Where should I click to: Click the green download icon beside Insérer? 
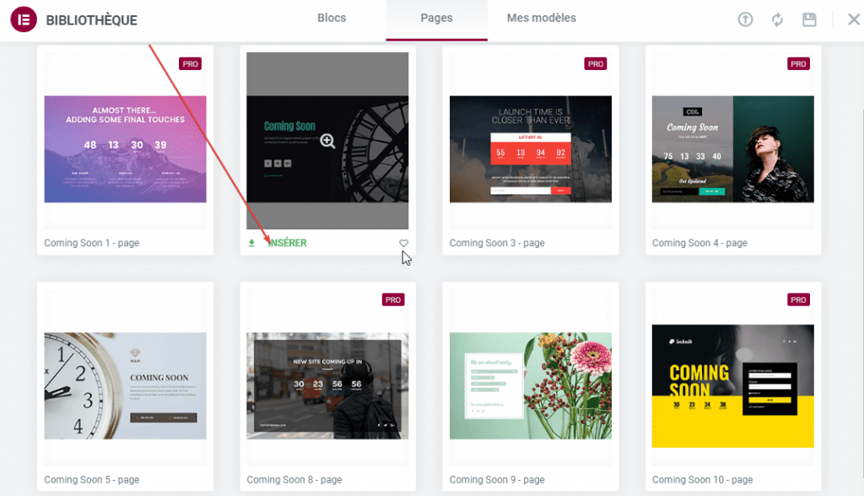(251, 243)
